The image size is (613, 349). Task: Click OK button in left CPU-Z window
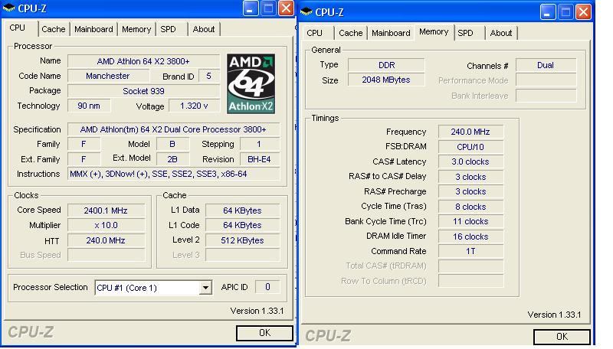point(264,333)
